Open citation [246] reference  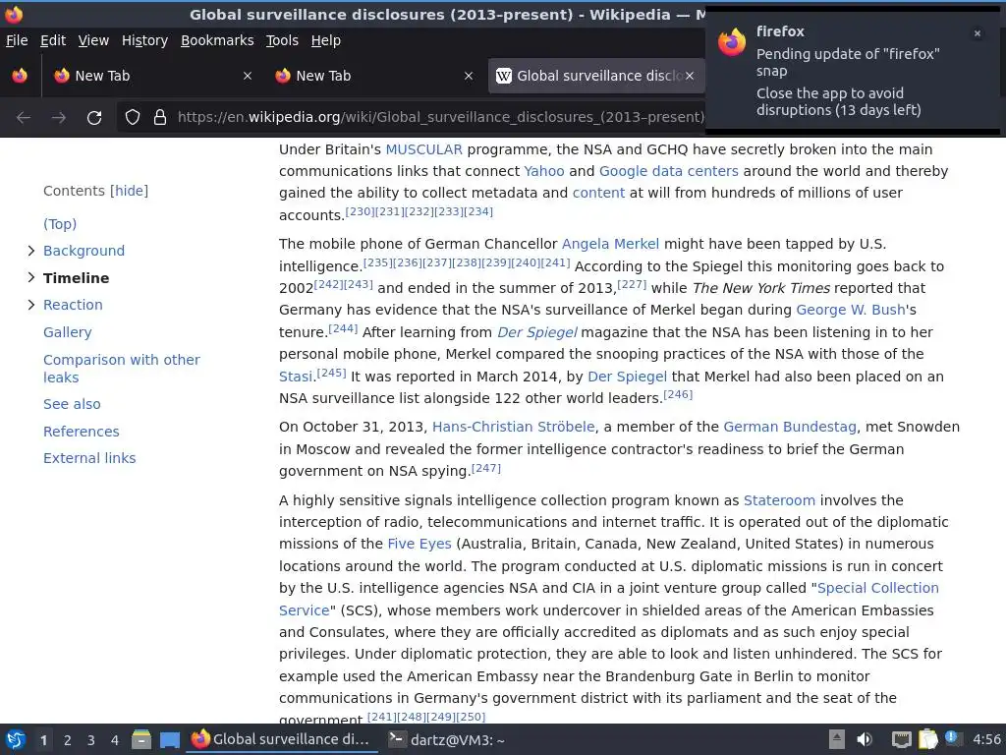tap(678, 394)
